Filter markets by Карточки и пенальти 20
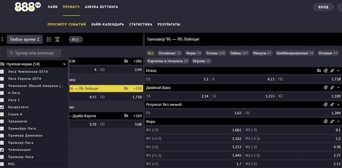The width and height of the screenshot is (342, 168). point(168,61)
